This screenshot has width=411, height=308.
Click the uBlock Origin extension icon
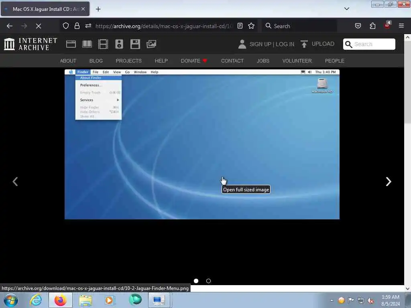387,25
